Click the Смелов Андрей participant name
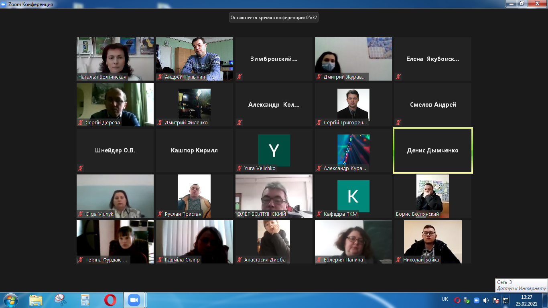The height and width of the screenshot is (308, 548). coord(433,105)
